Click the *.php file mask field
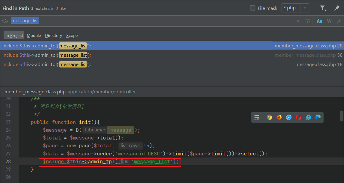344x183 pixels. point(291,8)
